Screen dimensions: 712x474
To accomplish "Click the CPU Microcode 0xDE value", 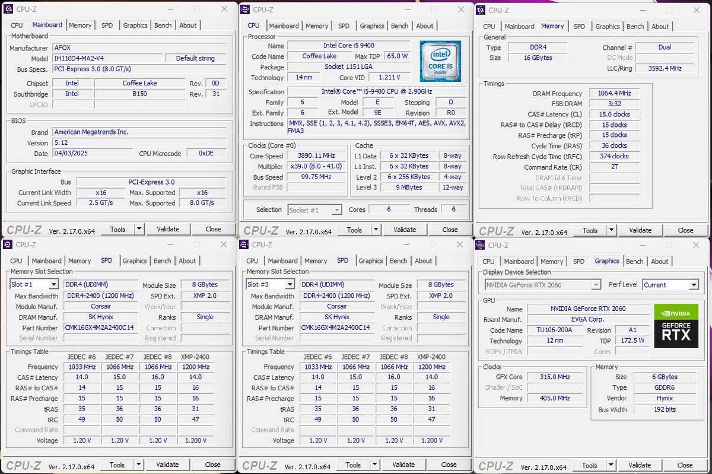I will [206, 154].
